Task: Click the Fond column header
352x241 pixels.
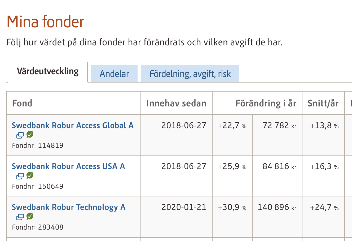Action: coord(22,103)
